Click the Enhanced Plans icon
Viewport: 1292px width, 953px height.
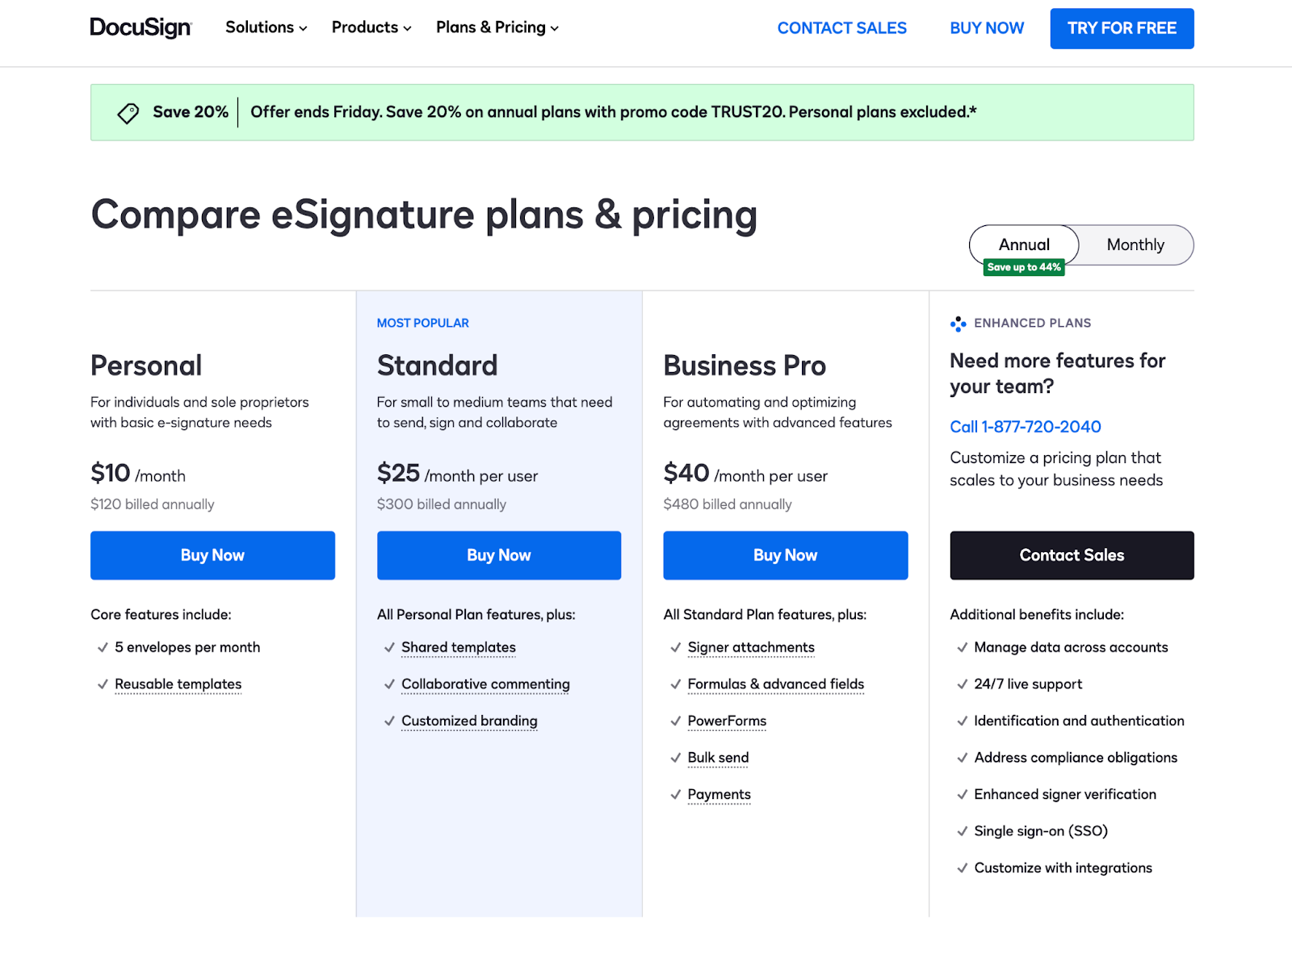pos(958,324)
